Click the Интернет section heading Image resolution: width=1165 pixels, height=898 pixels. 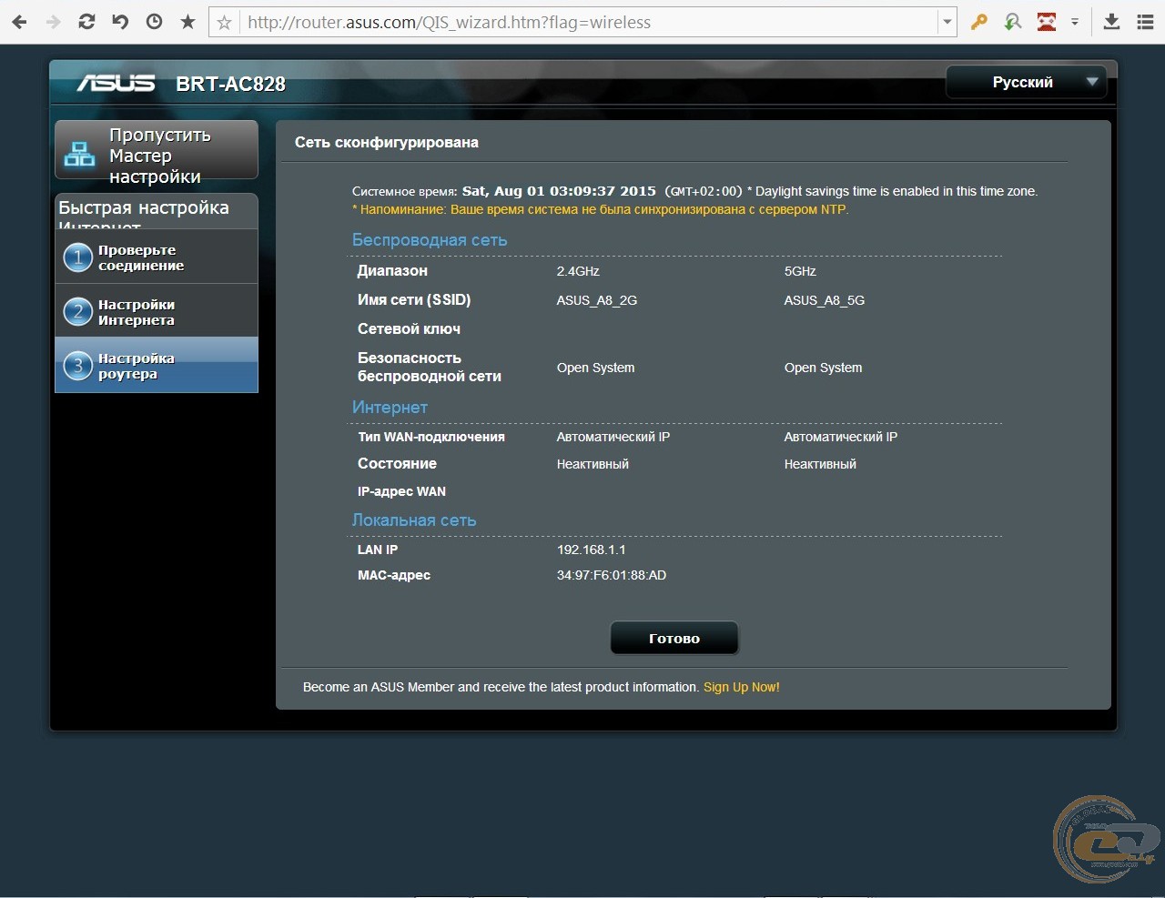pos(390,408)
